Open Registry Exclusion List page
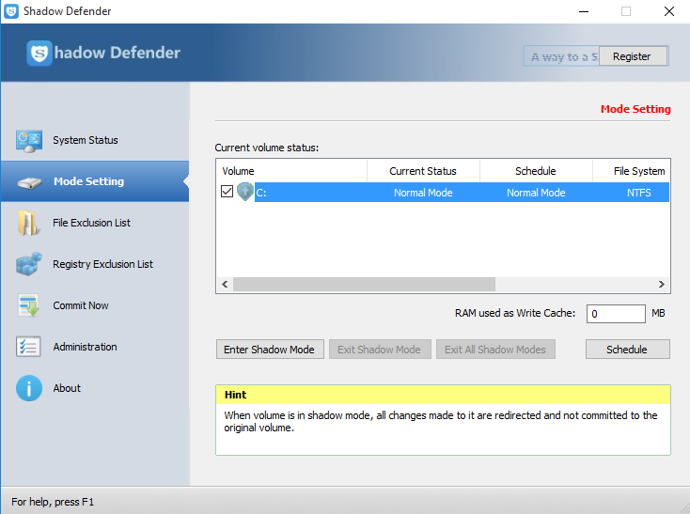 [95, 264]
